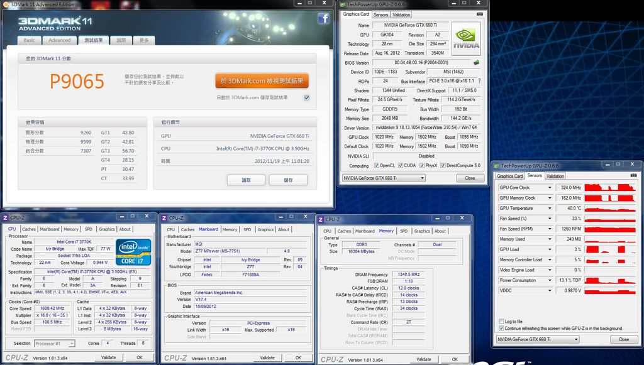Image resolution: width=644 pixels, height=365 pixels.
Task: Toggle the CUDA checkbox in GPU-Z
Action: coord(401,166)
